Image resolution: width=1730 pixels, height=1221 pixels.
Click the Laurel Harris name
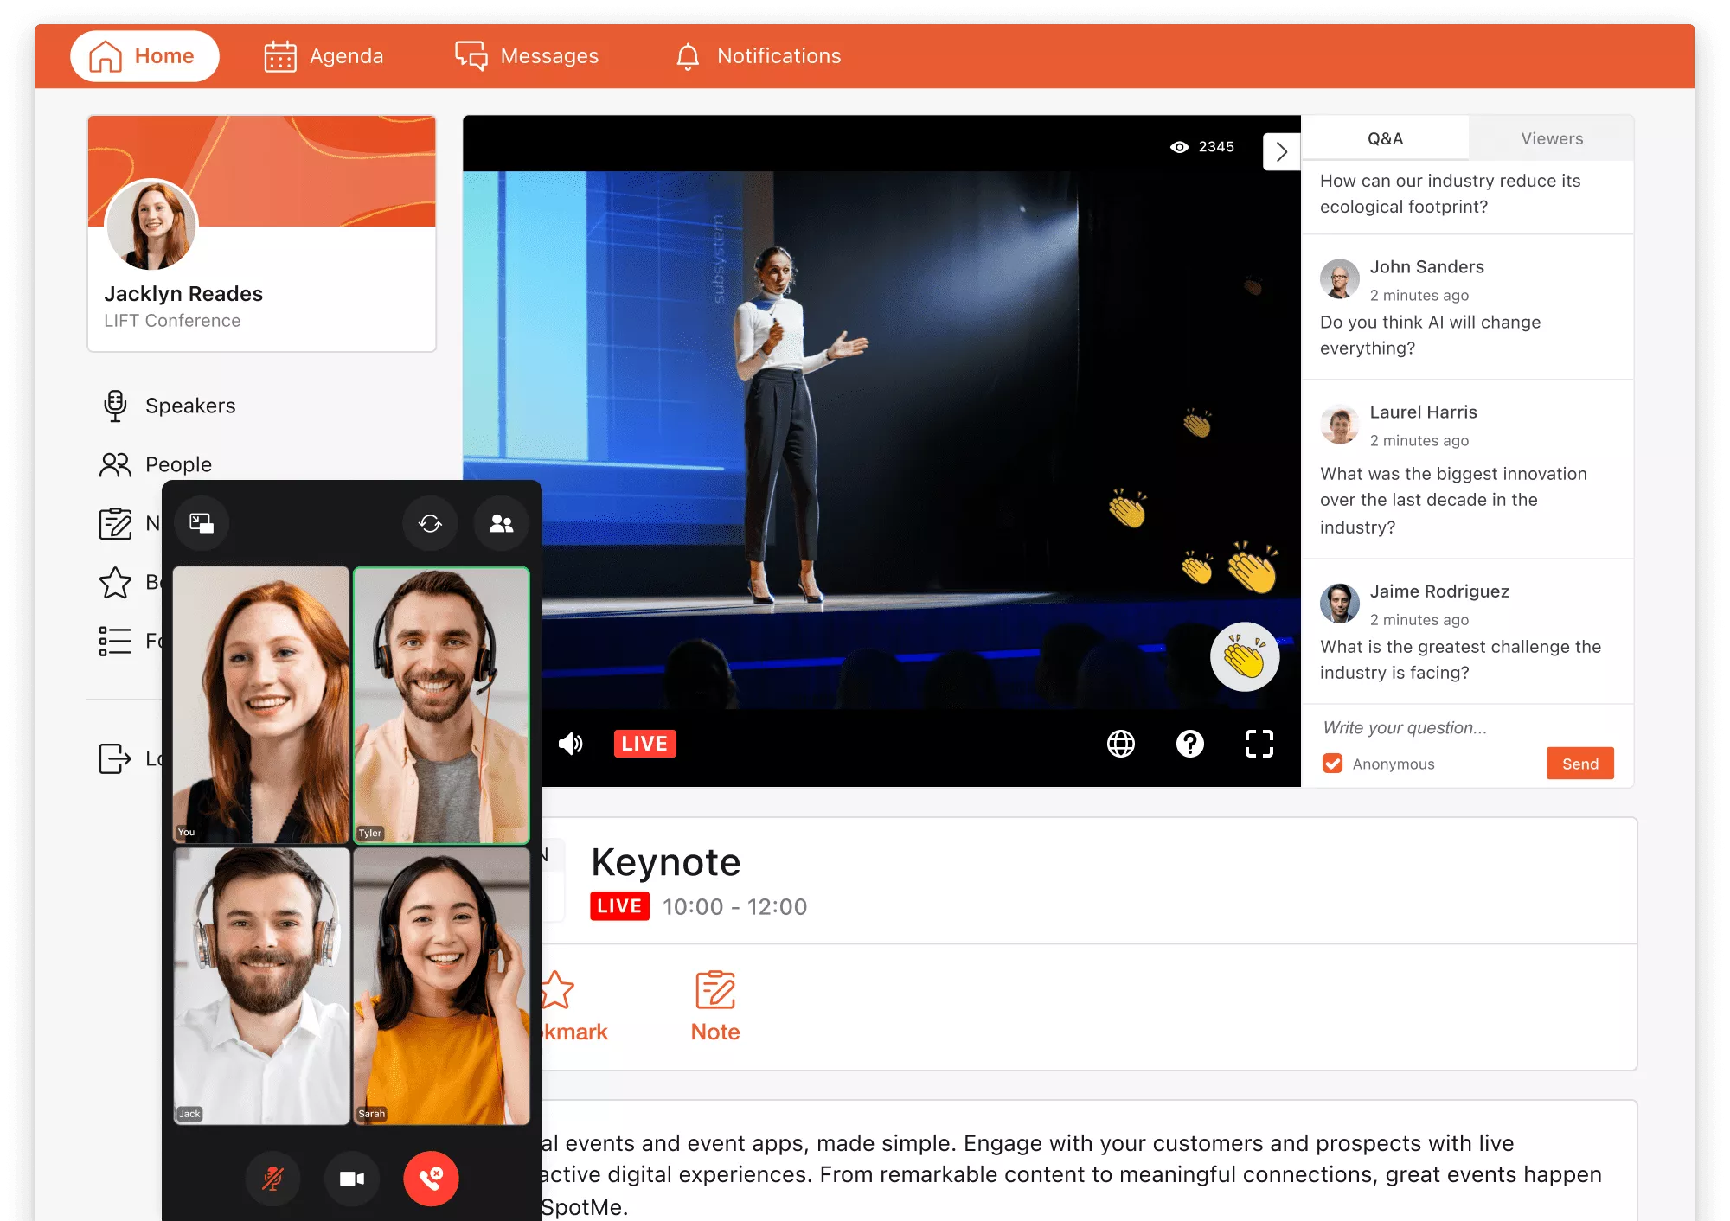1423,412
